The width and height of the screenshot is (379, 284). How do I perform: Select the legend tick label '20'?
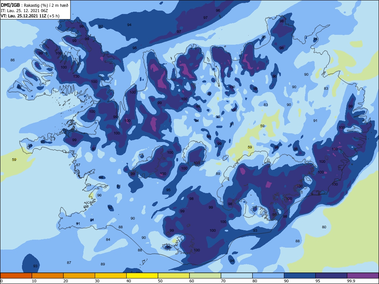tap(66, 281)
